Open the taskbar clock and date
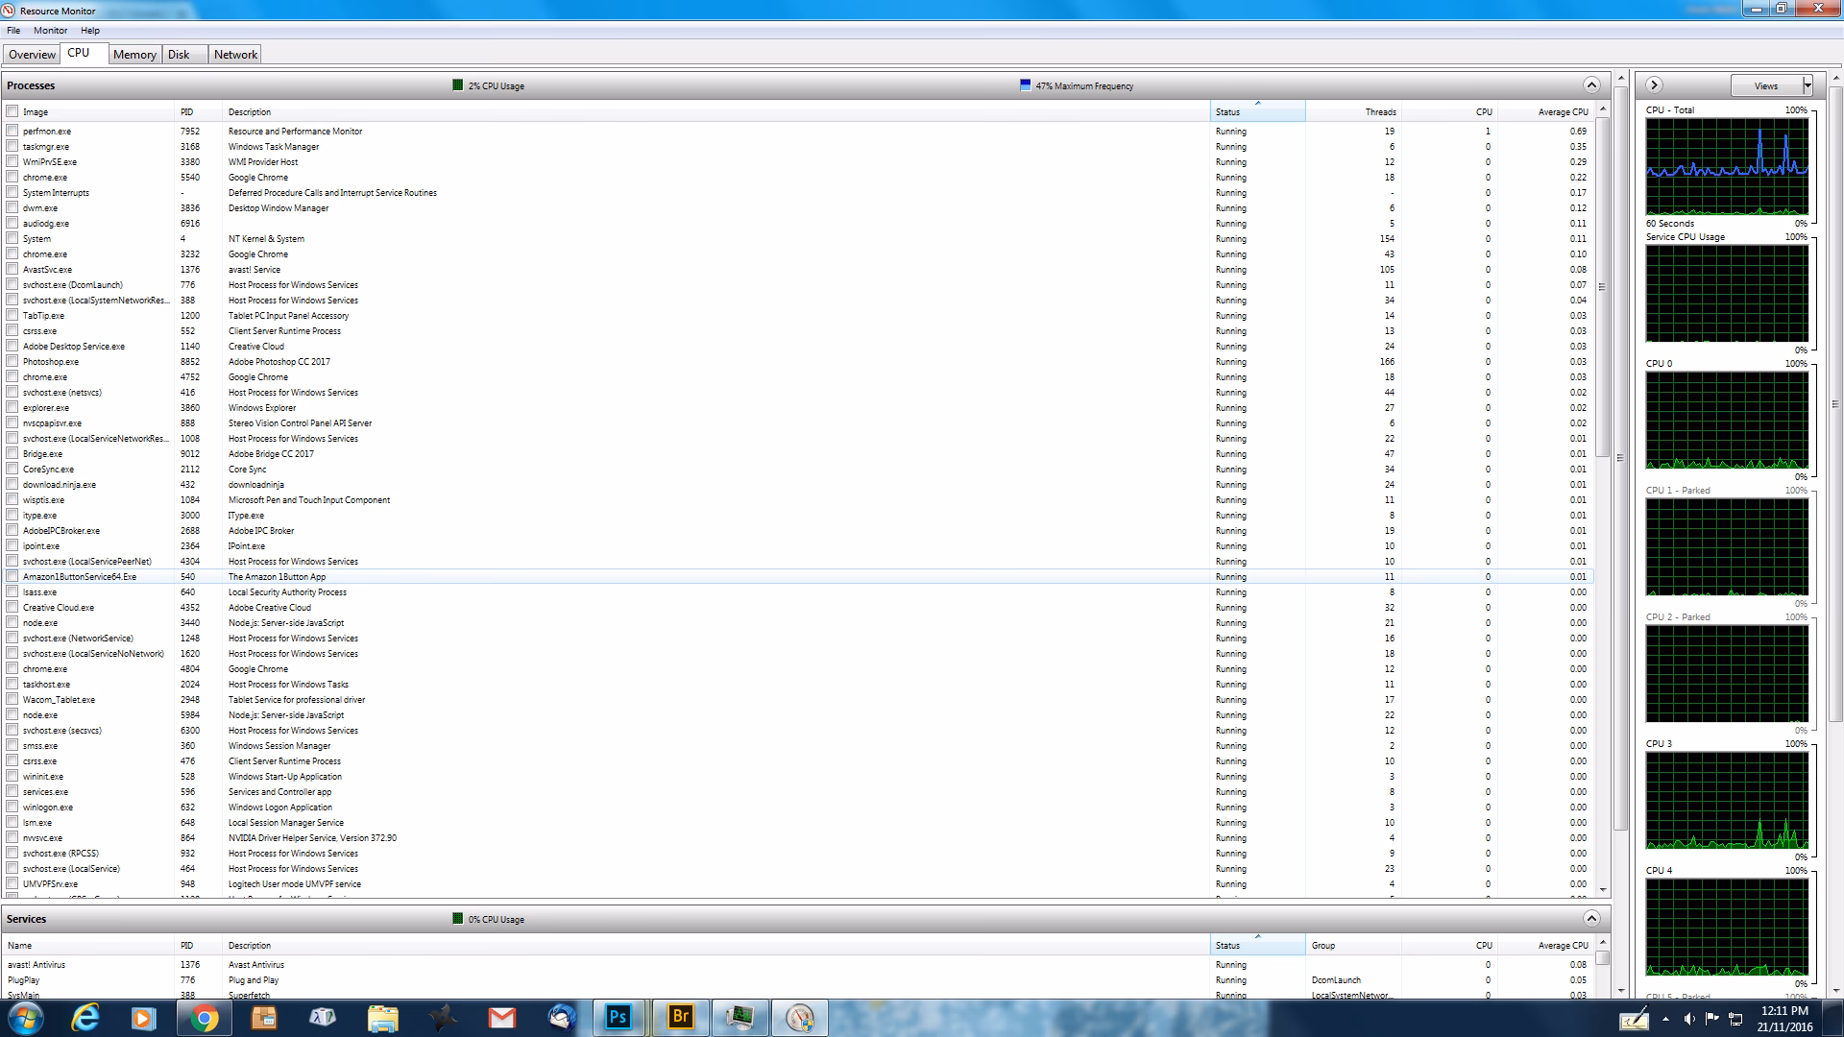The image size is (1844, 1037). tap(1785, 1018)
